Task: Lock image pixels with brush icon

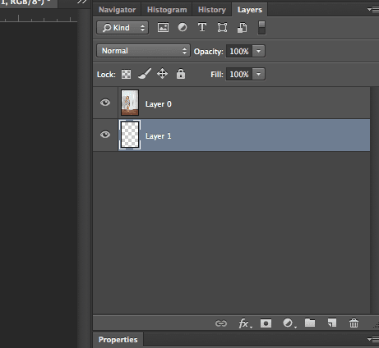Action: tap(145, 74)
